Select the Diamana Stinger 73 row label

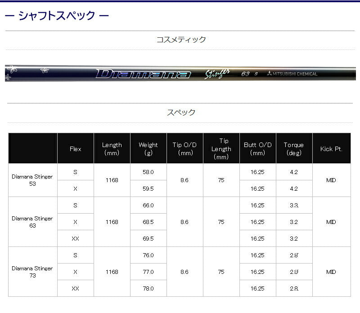(32, 272)
